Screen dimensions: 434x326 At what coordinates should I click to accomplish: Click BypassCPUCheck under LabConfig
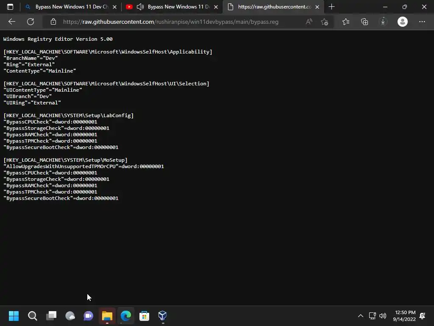[x=50, y=122]
